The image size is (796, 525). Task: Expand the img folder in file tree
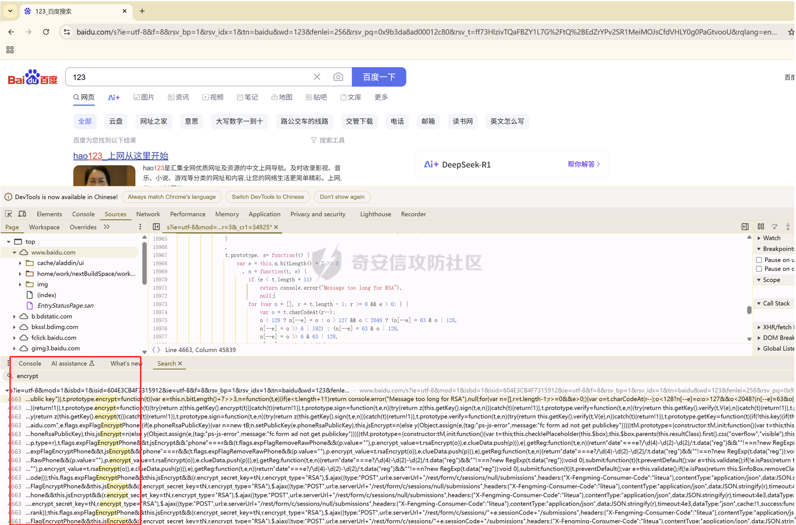[20, 284]
